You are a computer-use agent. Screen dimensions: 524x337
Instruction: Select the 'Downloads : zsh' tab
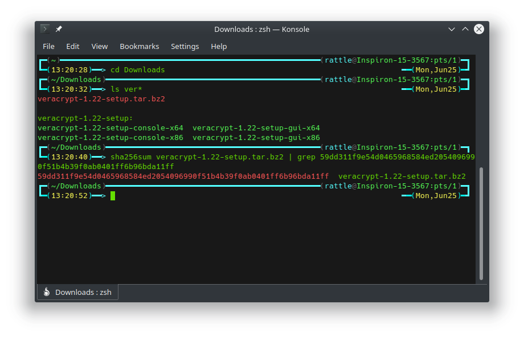click(77, 292)
